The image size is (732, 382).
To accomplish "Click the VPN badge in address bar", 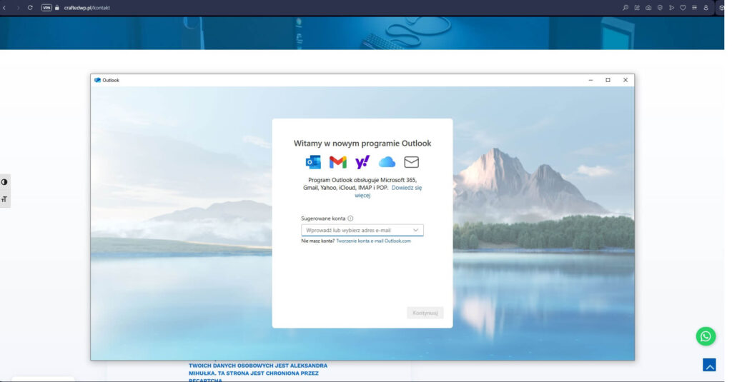I will (x=46, y=7).
